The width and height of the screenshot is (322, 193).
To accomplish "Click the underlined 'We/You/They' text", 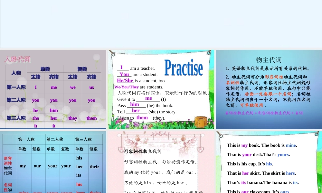I will (126, 87).
